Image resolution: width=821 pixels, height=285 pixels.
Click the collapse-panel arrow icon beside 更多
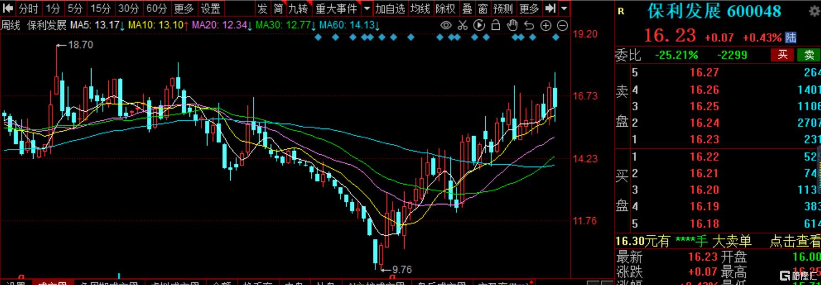(x=550, y=8)
